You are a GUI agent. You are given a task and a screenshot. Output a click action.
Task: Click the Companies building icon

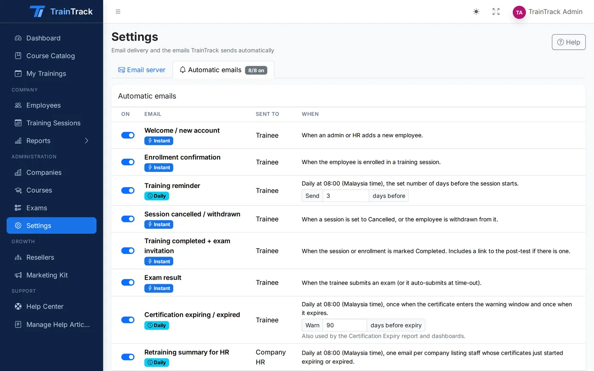click(18, 172)
